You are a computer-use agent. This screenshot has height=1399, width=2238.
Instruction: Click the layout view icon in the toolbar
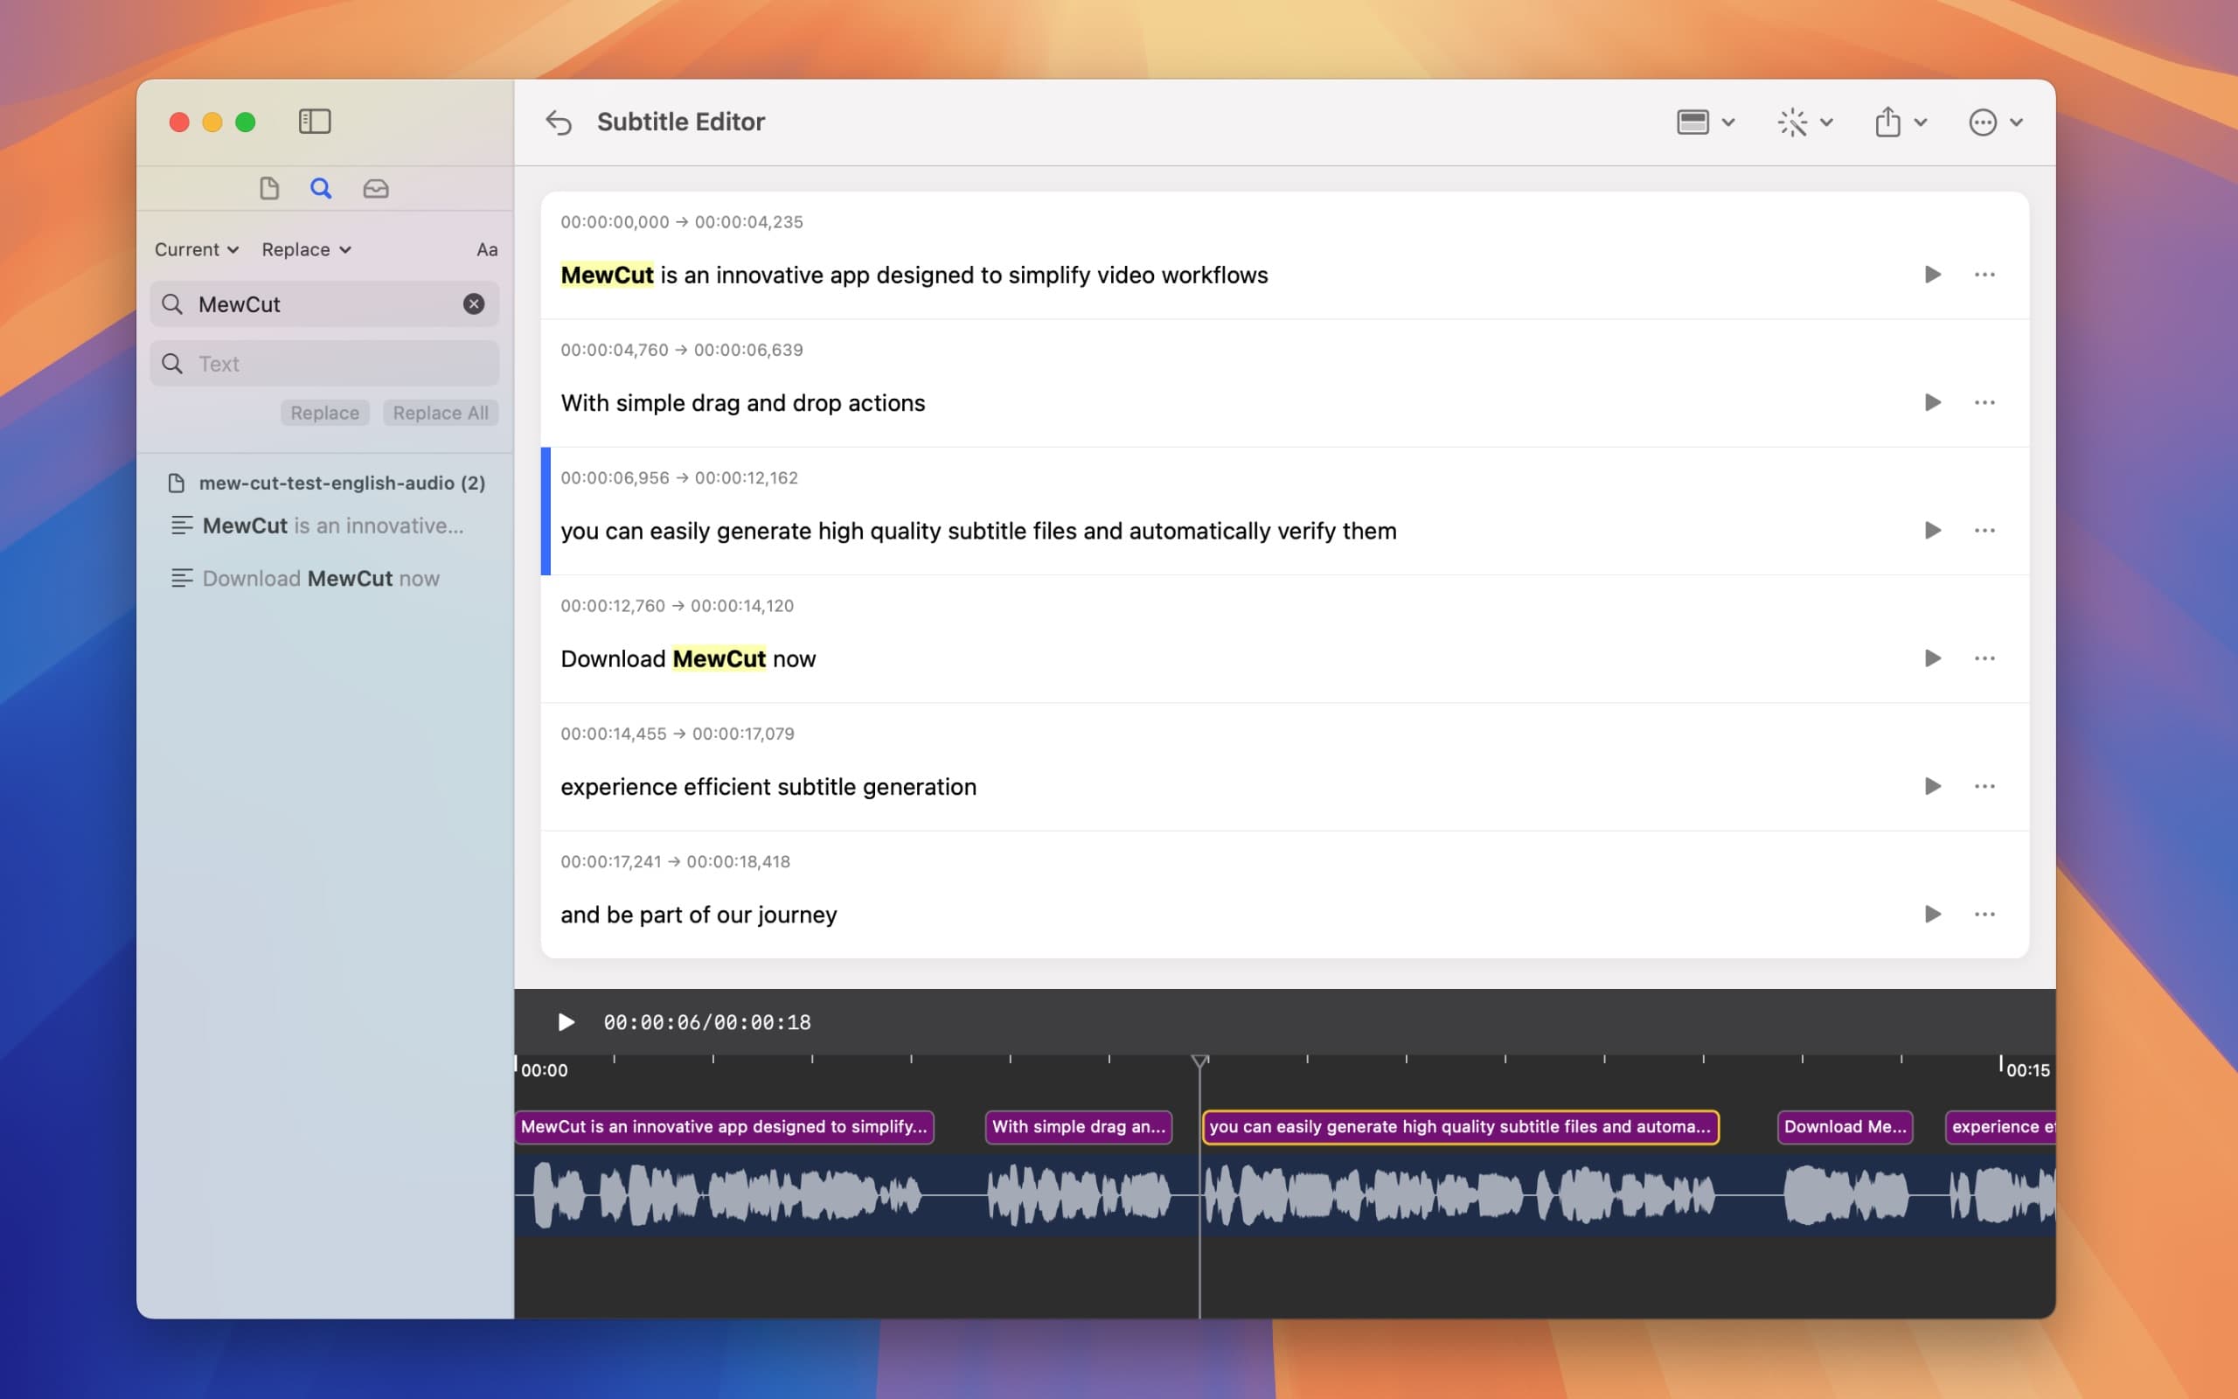tap(1695, 122)
